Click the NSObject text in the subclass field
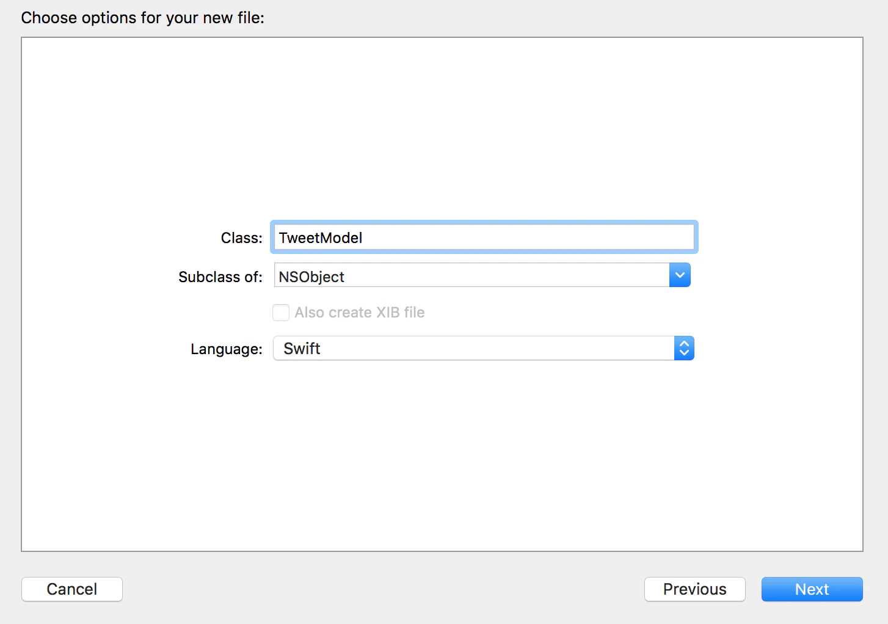Image resolution: width=888 pixels, height=624 pixels. 311,277
